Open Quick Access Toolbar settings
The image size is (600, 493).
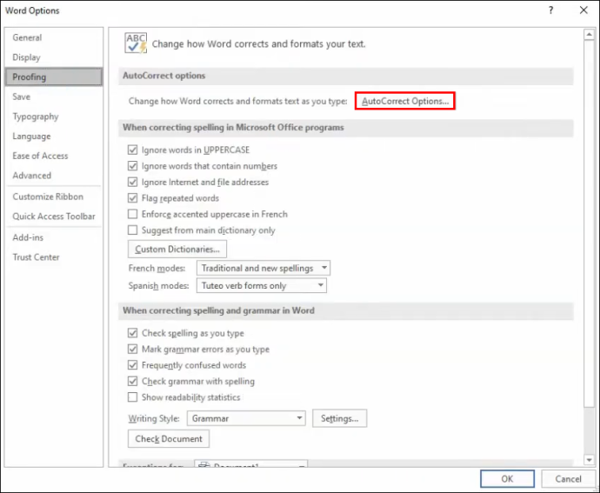coord(54,217)
